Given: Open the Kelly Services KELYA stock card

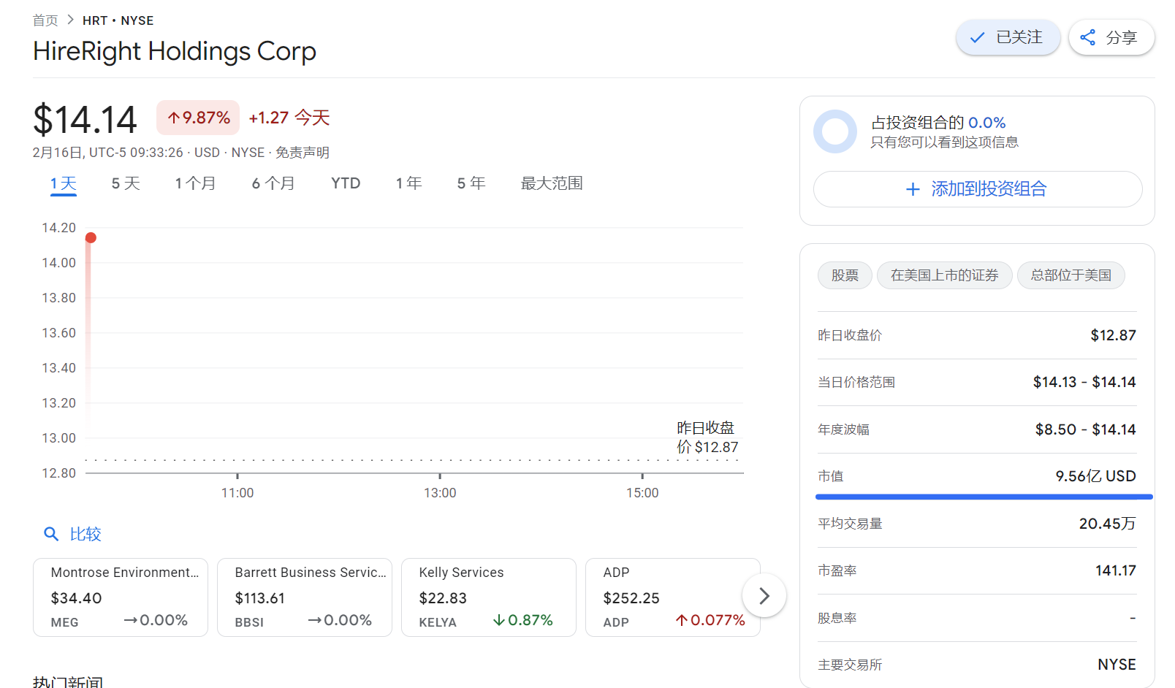Looking at the screenshot, I should (488, 597).
